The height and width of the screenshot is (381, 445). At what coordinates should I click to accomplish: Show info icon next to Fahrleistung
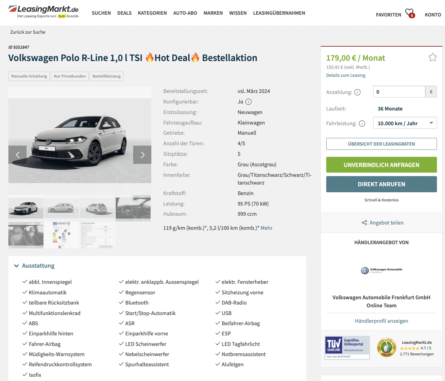pos(362,123)
